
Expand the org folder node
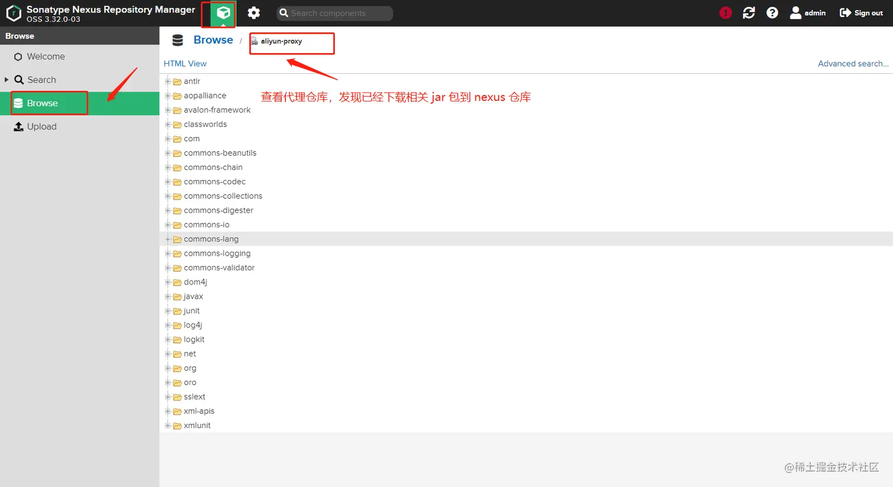pyautogui.click(x=168, y=368)
